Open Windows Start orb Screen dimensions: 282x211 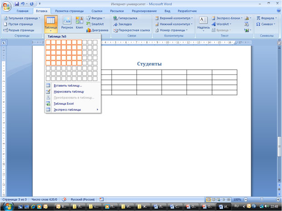pyautogui.click(x=8, y=206)
